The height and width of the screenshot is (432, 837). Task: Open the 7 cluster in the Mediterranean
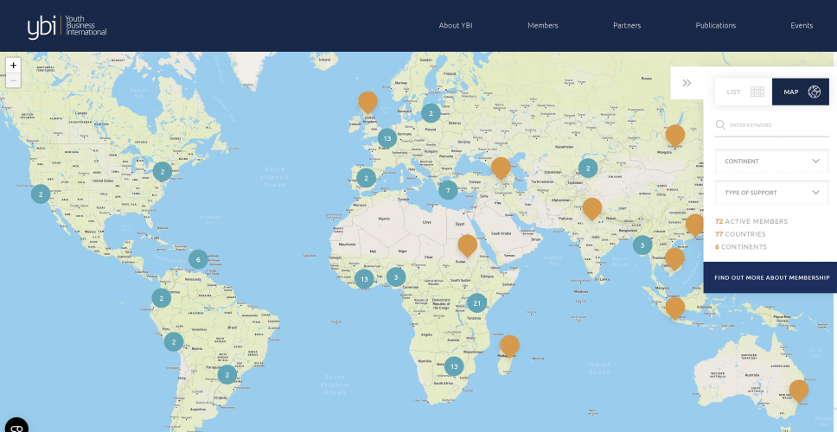coord(448,189)
